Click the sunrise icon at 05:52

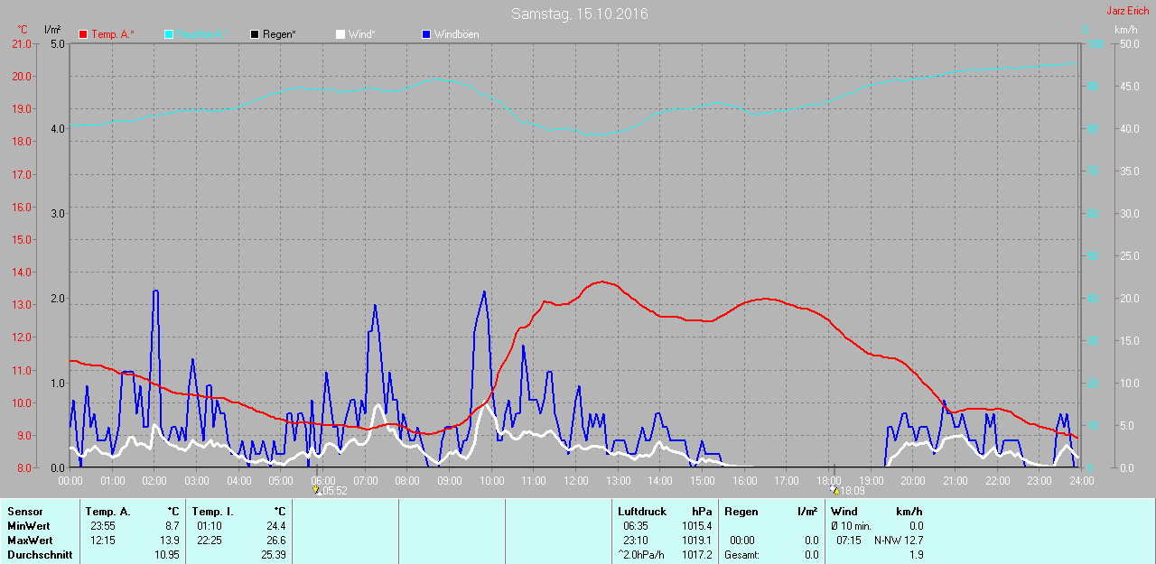(317, 490)
